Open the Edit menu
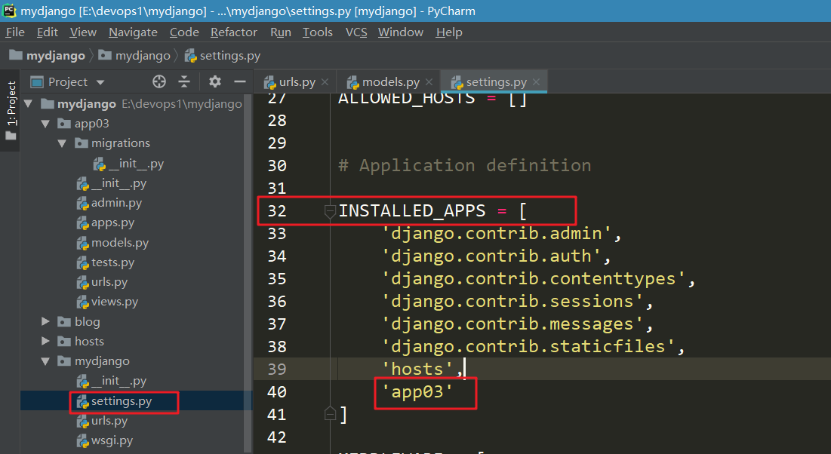 (47, 32)
